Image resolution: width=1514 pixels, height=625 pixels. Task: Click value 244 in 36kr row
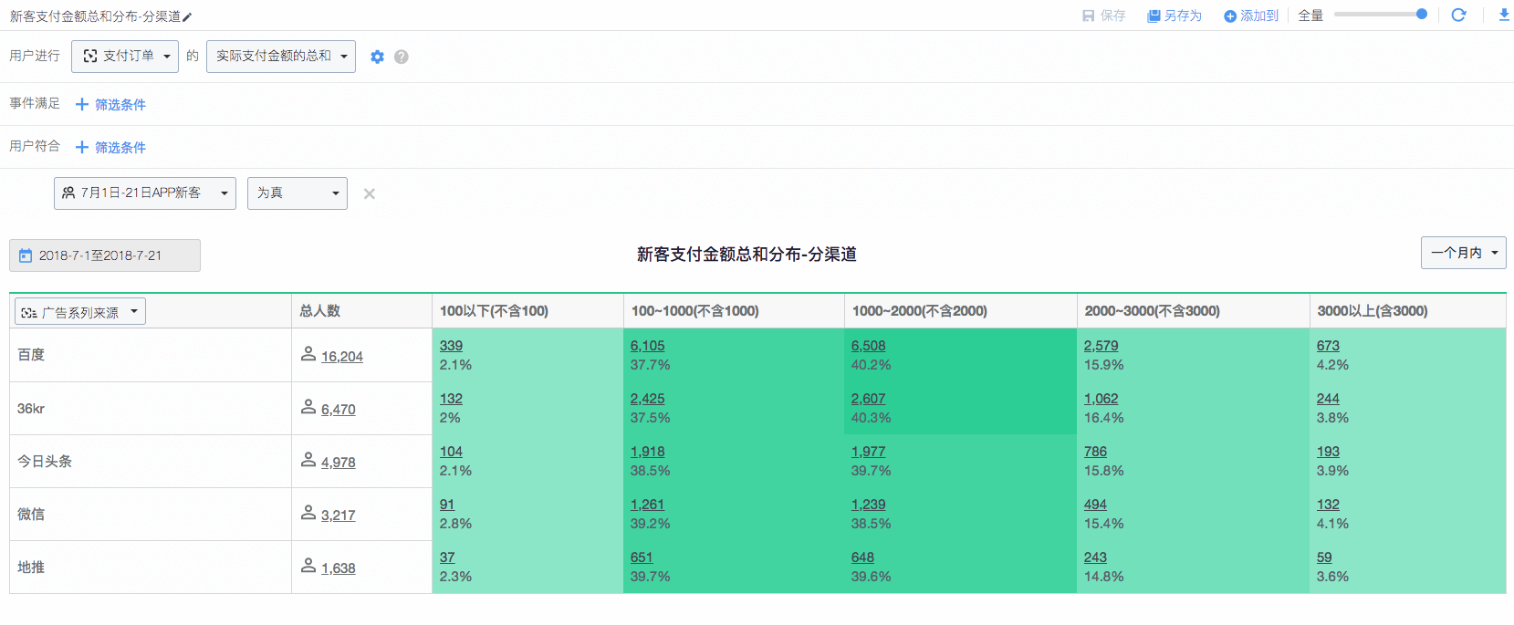(1329, 399)
